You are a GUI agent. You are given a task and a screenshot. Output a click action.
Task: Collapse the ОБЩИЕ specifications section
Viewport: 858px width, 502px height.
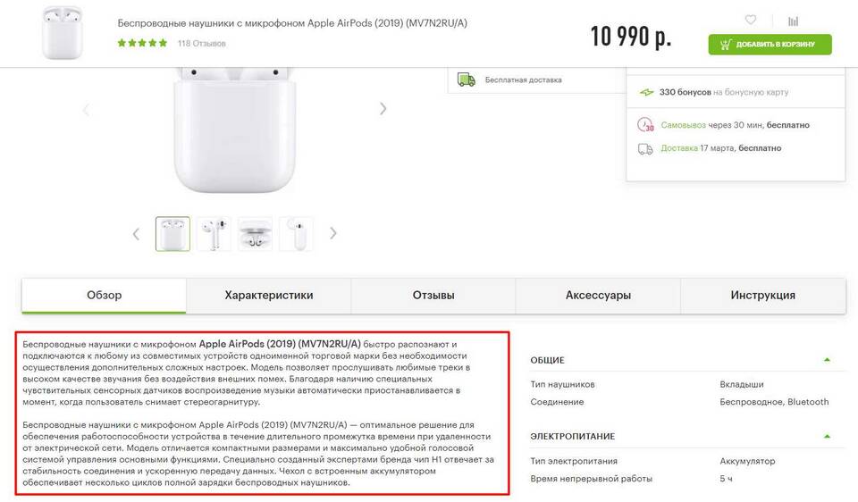coord(827,360)
